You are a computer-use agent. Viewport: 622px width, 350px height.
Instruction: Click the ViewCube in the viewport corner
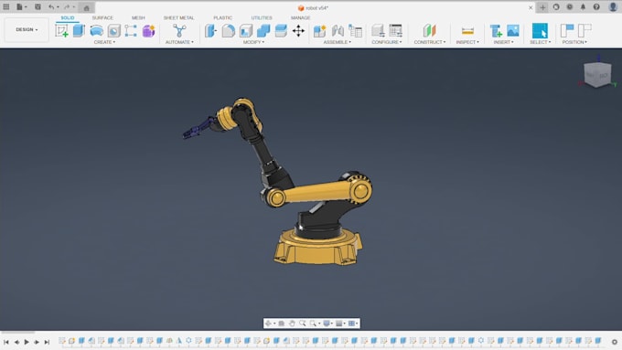pyautogui.click(x=597, y=74)
